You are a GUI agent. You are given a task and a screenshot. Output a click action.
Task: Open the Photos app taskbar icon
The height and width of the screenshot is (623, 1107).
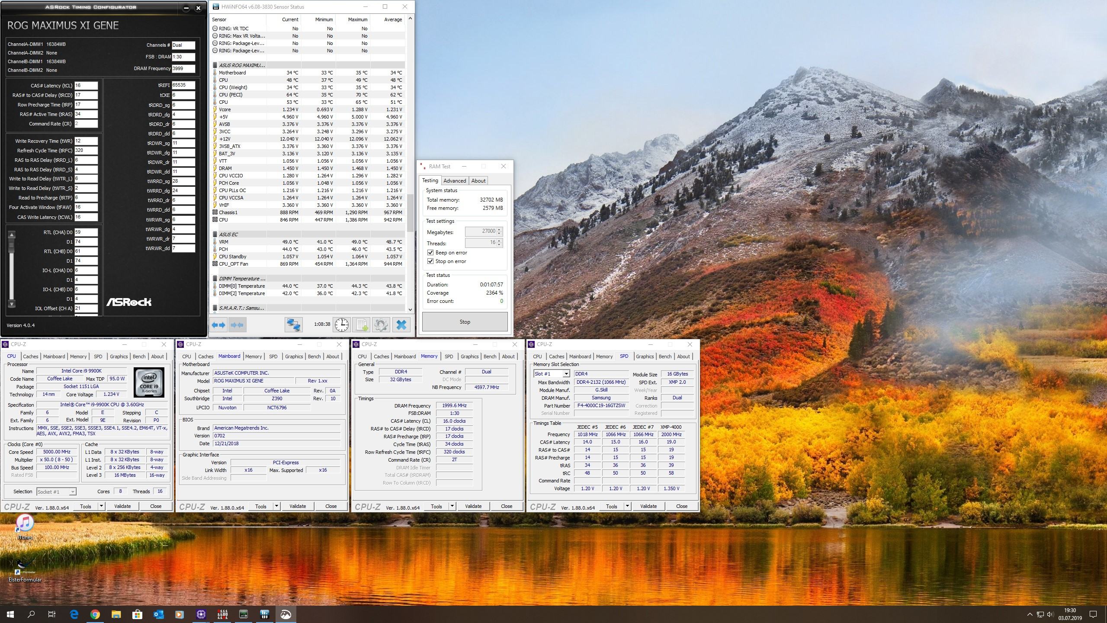click(286, 614)
